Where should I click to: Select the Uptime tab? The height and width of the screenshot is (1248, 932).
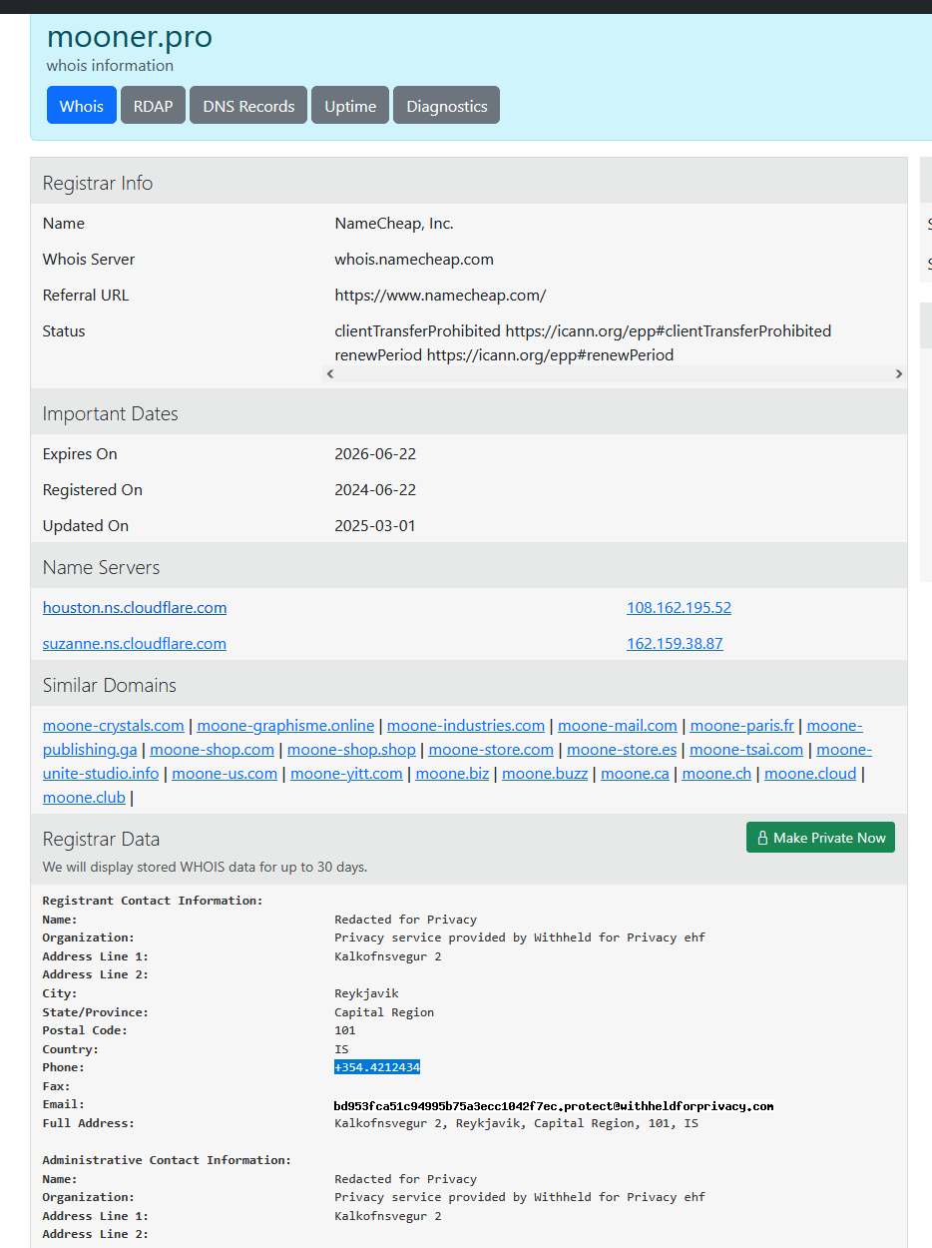pyautogui.click(x=350, y=106)
